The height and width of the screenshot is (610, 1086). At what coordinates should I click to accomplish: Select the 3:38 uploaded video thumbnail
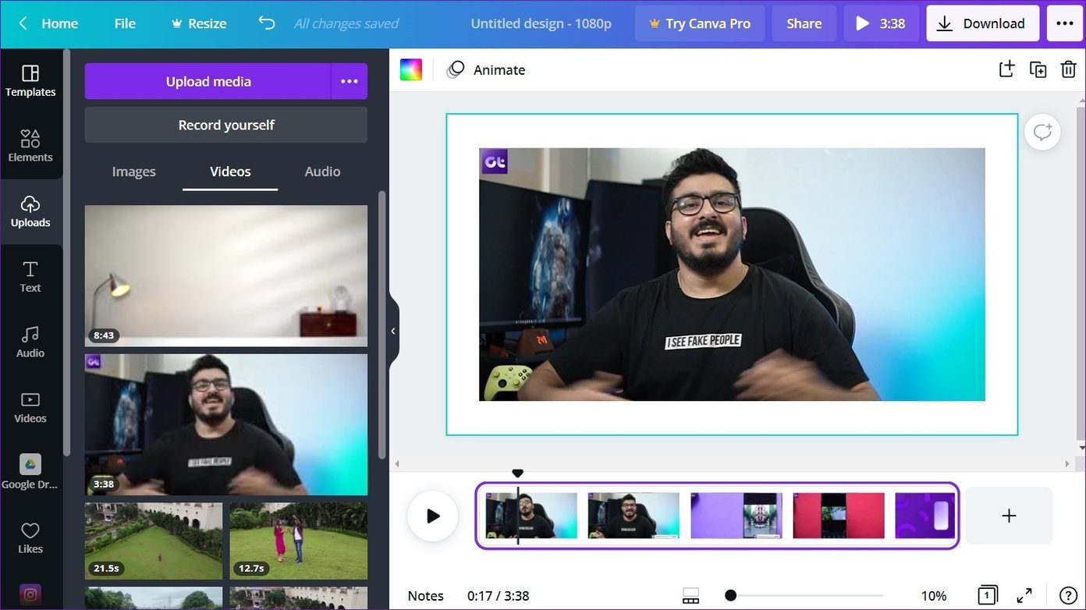pos(226,424)
